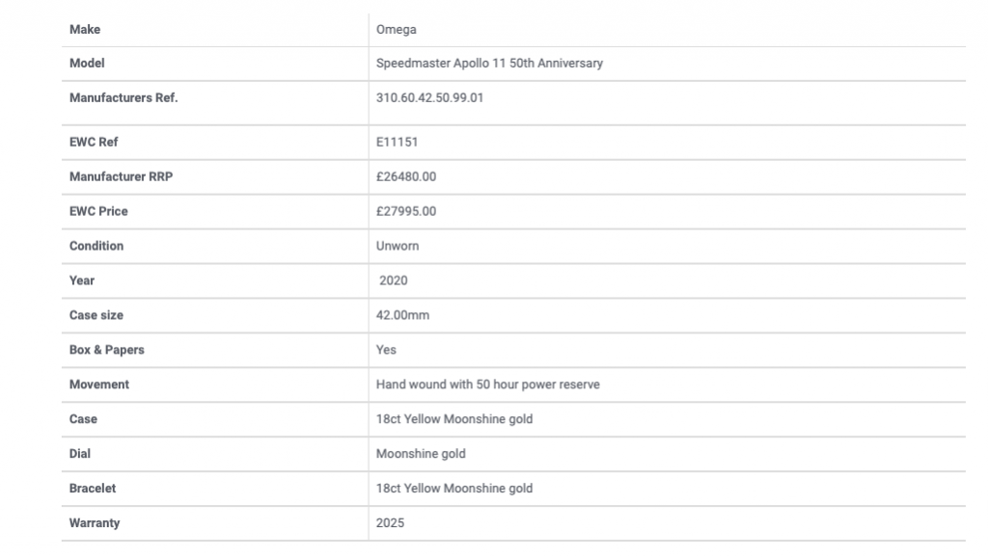Image resolution: width=988 pixels, height=558 pixels.
Task: Click the EWC Price row label
Action: click(x=98, y=211)
